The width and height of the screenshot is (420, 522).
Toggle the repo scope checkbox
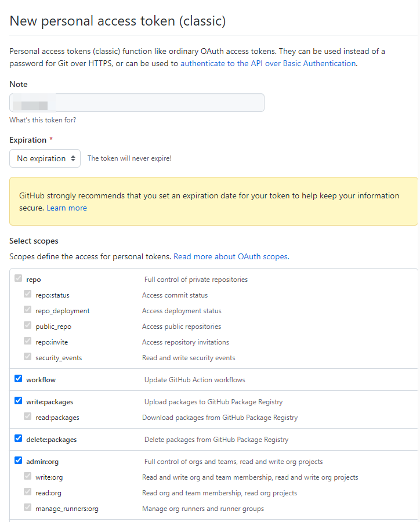click(x=19, y=278)
